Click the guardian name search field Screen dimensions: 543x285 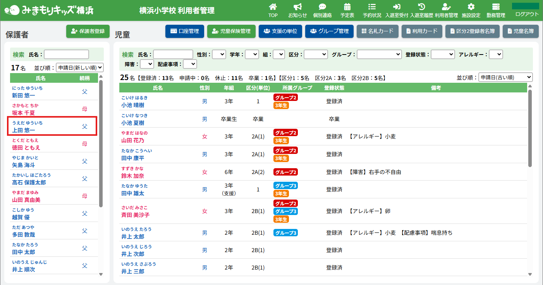pyautogui.click(x=67, y=55)
